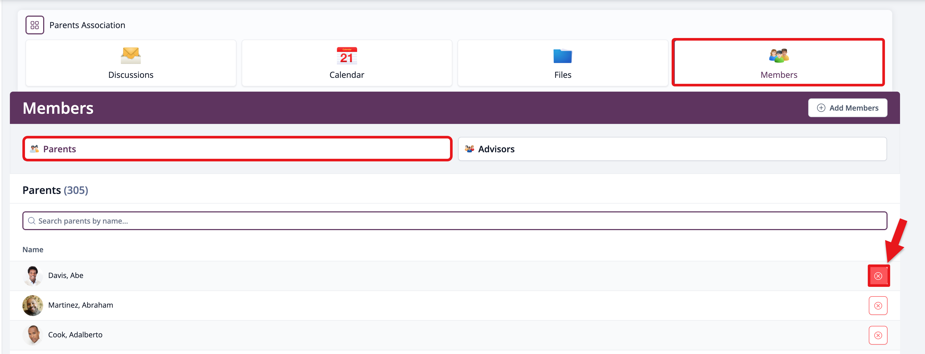Click Martinez, Abraham profile photo
The width and height of the screenshot is (925, 354).
tap(33, 306)
